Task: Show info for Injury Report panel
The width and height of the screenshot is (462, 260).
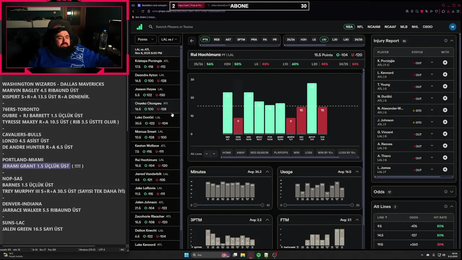Action: (x=446, y=41)
